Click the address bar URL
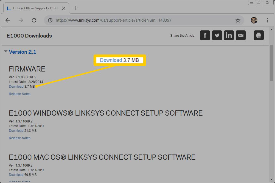 113,20
